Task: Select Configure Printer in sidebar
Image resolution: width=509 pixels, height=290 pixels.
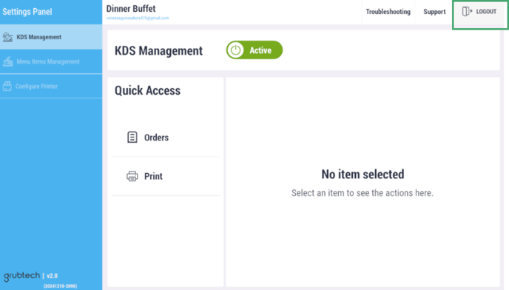Action: [51, 86]
